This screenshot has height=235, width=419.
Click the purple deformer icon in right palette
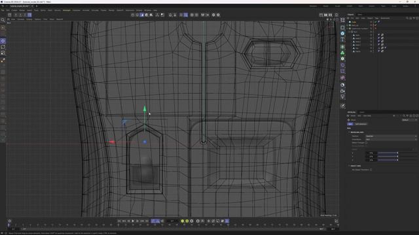[342, 65]
